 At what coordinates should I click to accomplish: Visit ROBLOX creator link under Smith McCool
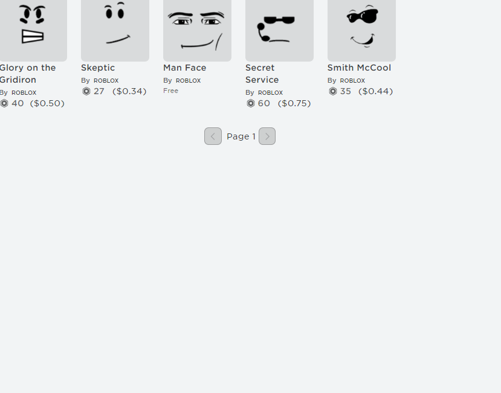(352, 81)
